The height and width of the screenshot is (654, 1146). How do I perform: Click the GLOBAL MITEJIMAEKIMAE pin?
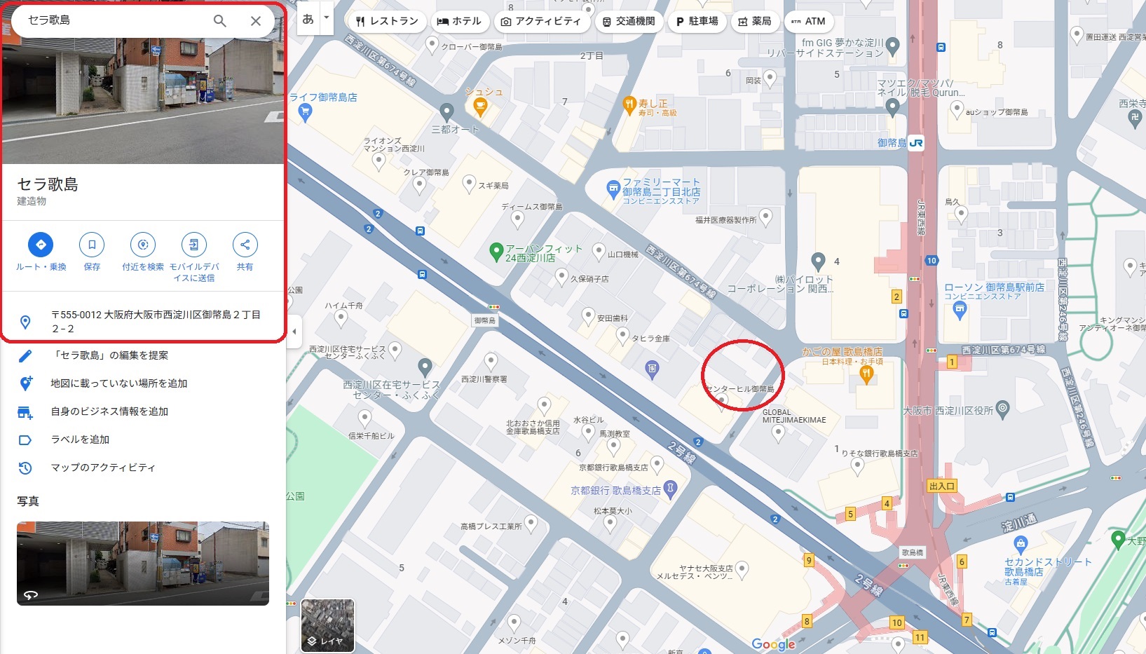(x=778, y=433)
